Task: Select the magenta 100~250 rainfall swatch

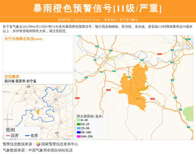Action: [78, 136]
